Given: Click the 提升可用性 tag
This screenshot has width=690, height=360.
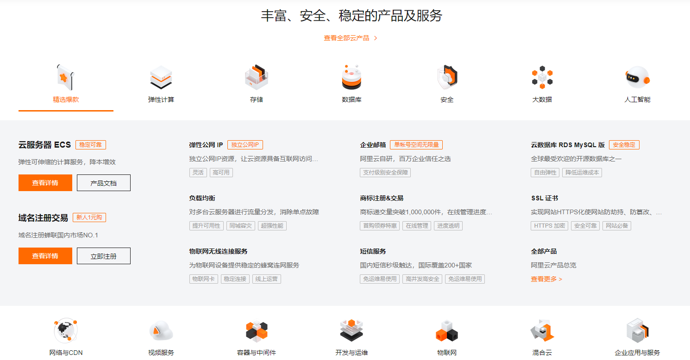Looking at the screenshot, I should click(207, 226).
